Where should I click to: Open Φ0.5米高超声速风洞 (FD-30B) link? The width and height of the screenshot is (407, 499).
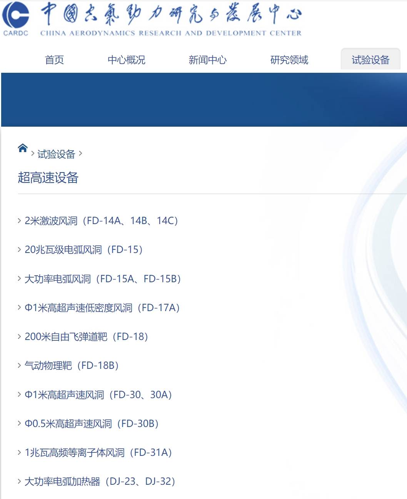point(92,424)
